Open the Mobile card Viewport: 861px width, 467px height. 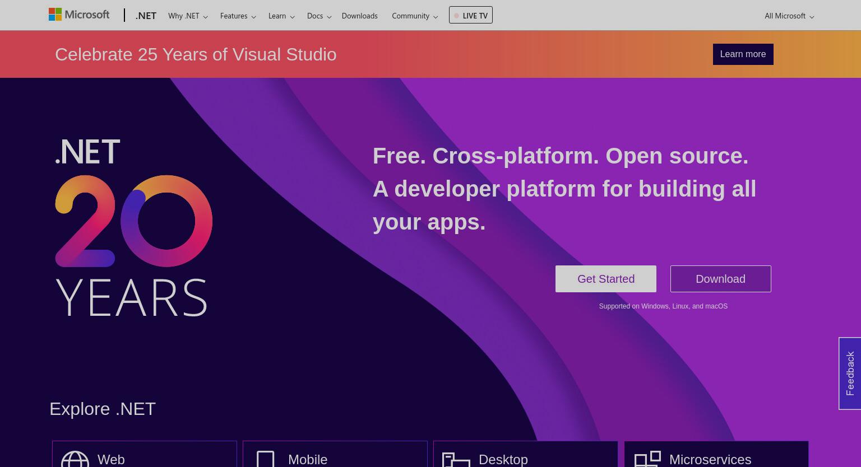pyautogui.click(x=335, y=454)
